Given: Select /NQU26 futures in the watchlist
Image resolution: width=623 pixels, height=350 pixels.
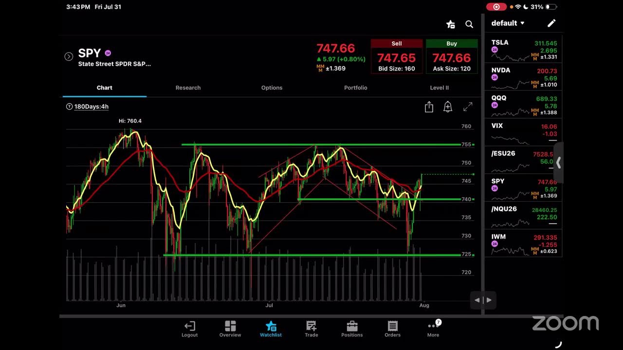Looking at the screenshot, I should click(524, 215).
